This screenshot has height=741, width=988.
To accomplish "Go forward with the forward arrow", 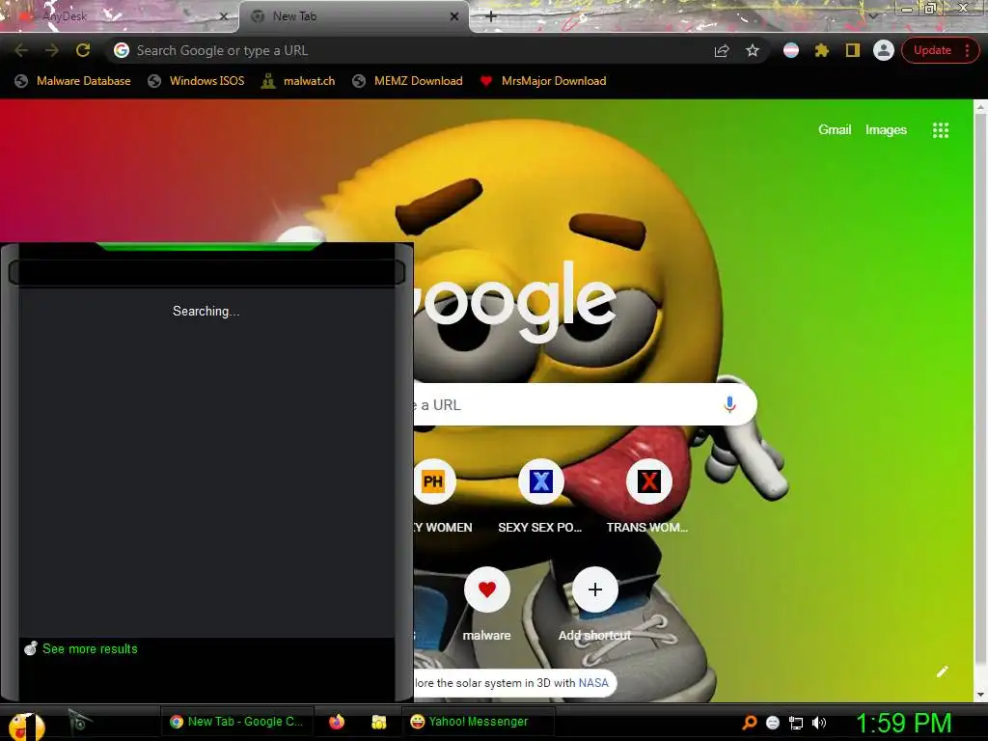I will click(52, 50).
